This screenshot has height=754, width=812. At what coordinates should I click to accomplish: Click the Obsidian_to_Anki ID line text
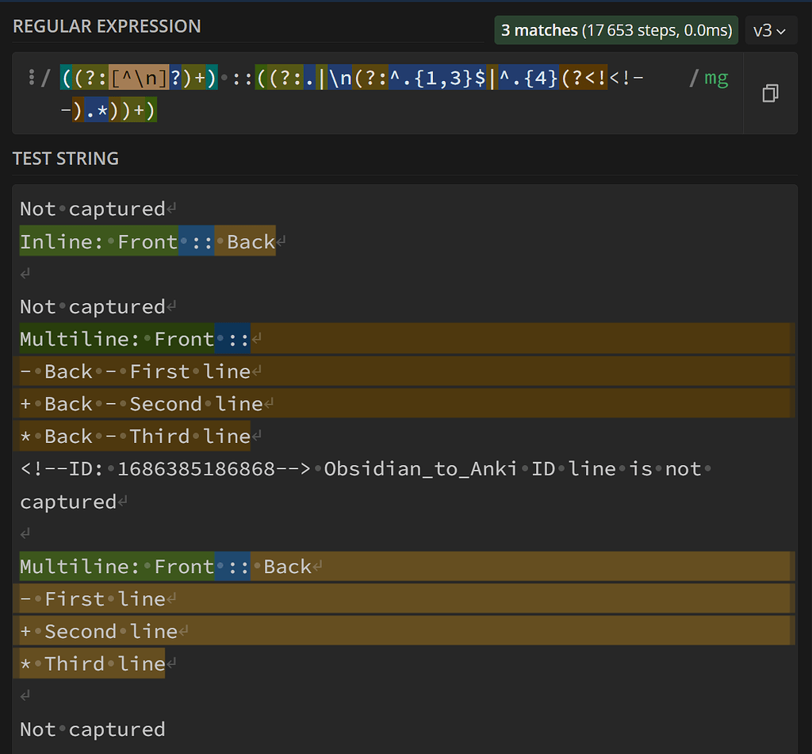pos(396,468)
